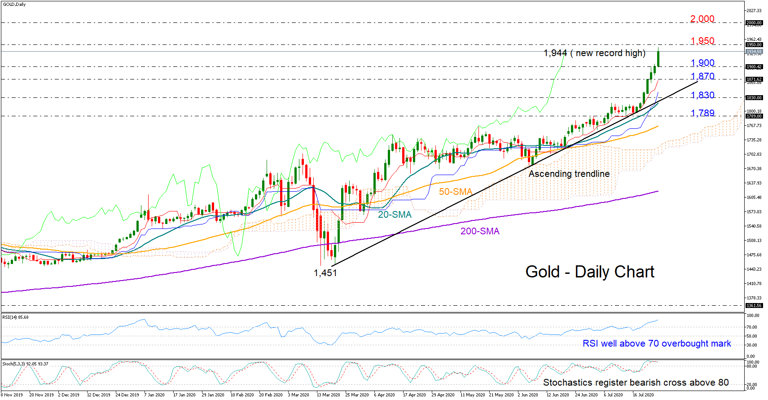Click the 1,944 new record high annotation
The width and height of the screenshot is (768, 400).
pyautogui.click(x=594, y=53)
